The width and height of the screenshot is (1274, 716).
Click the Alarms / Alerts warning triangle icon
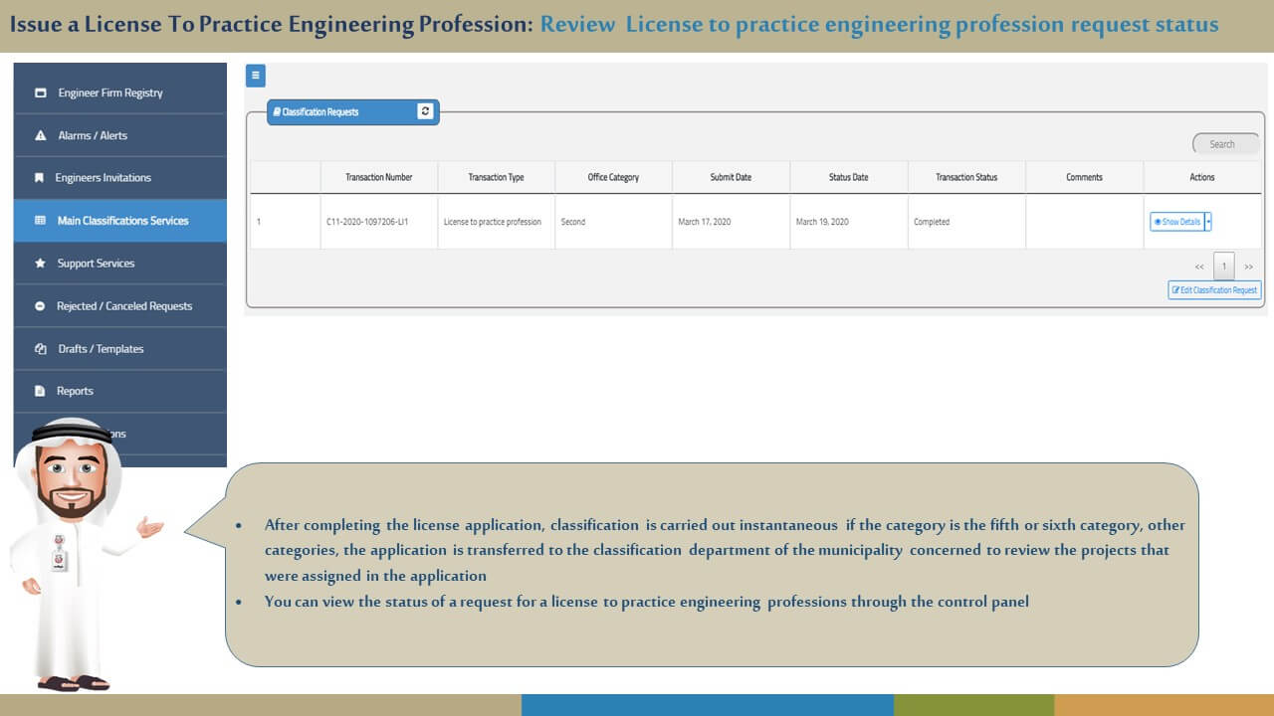41,135
